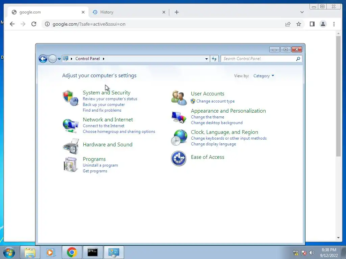Open User Accounts people icon
The image size is (346, 259).
pos(178,98)
